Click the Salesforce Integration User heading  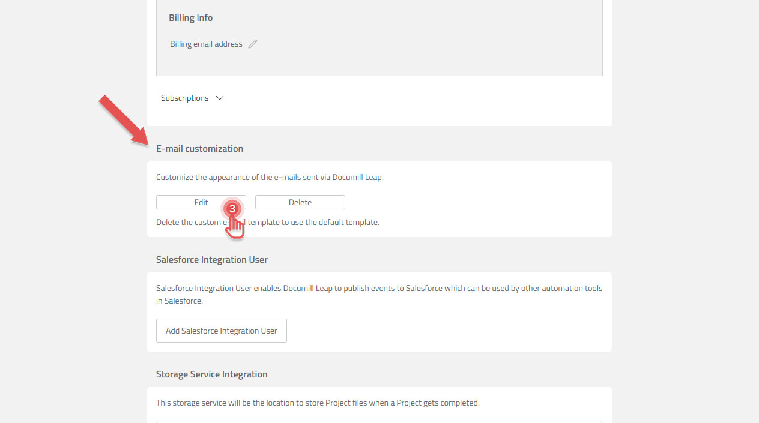pos(211,259)
